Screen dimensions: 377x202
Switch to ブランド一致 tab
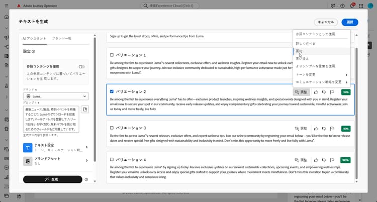click(x=62, y=39)
